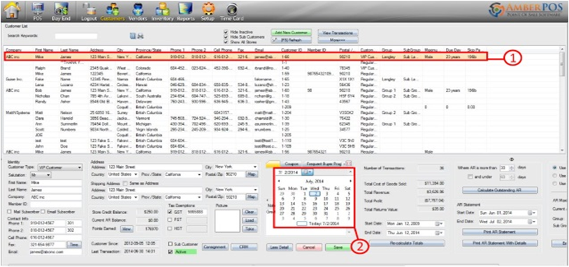Click in the Search Keywords field
The height and width of the screenshot is (267, 569).
(x=76, y=36)
